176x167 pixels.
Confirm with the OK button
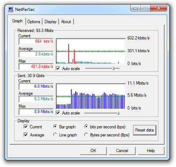(x=93, y=151)
